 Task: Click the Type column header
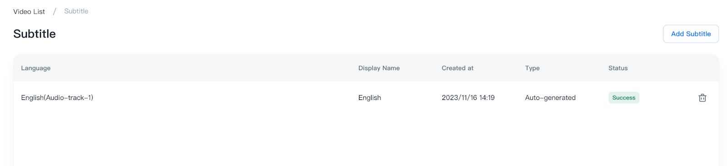(x=533, y=68)
